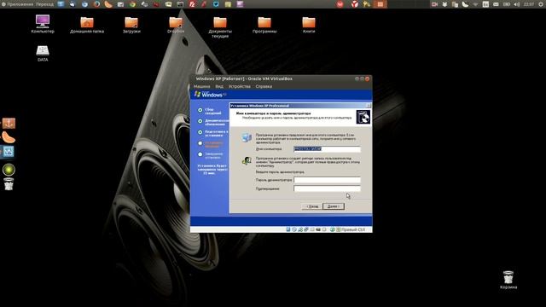Open the DATA drive icon on desktop
The width and height of the screenshot is (546, 307).
43,53
